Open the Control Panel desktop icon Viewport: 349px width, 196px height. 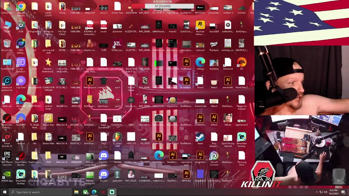click(7, 64)
